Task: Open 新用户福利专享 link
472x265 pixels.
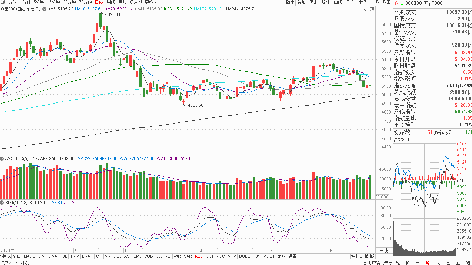Action: (378, 263)
